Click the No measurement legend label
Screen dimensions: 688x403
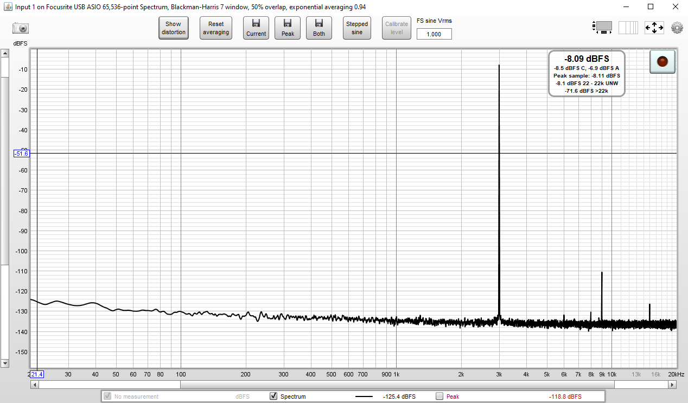[x=136, y=396]
